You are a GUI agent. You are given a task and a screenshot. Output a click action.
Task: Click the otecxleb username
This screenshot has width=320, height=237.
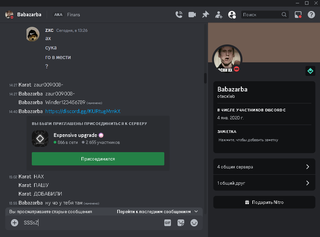point(226,96)
